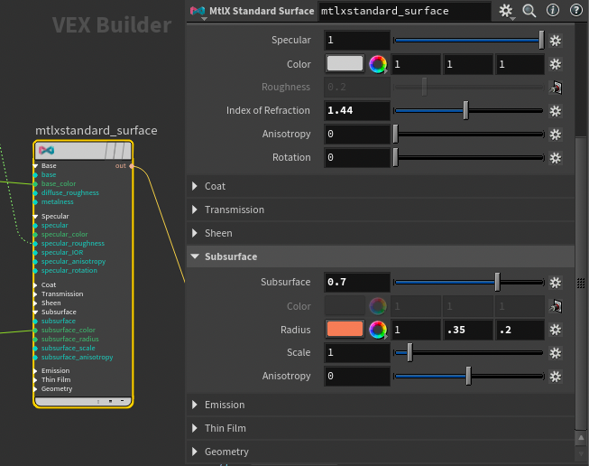
Task: Collapse the Base group on the node
Action: pos(36,166)
